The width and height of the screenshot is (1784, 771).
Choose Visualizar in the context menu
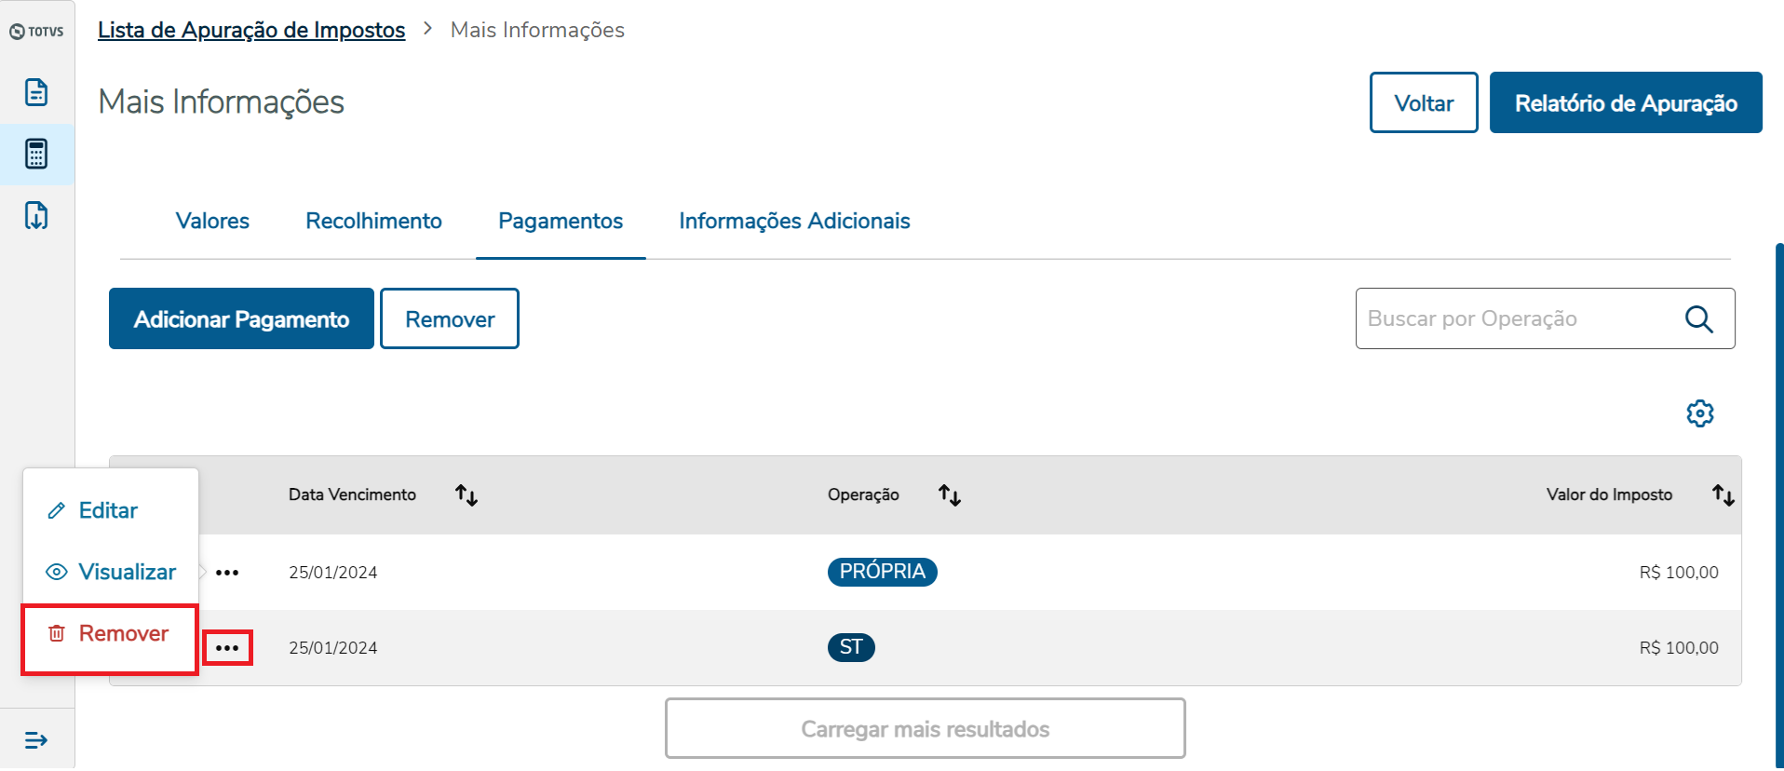[127, 572]
